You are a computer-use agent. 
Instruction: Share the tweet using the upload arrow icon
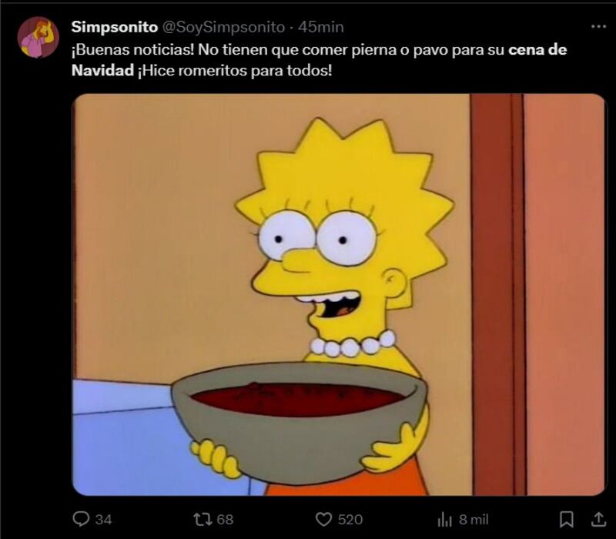pos(598,519)
